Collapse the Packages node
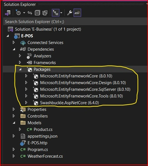Viewport: 148px width, 166px height. 20,69
